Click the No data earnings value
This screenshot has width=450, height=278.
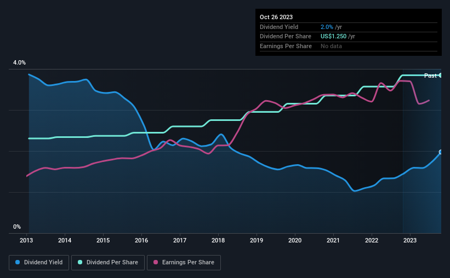(x=331, y=46)
